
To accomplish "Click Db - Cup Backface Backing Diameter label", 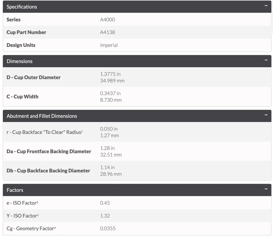I will [48, 171].
